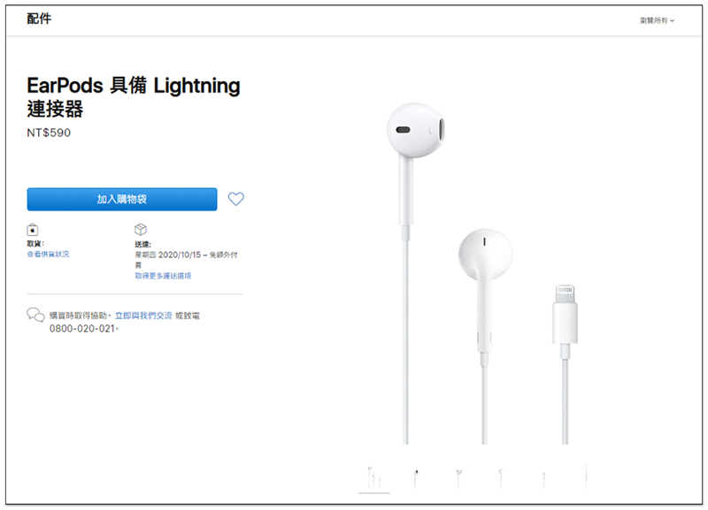Viewport: 708px width, 510px height.
Task: Expand the 瀏覽所有 dropdown menu
Action: click(657, 20)
